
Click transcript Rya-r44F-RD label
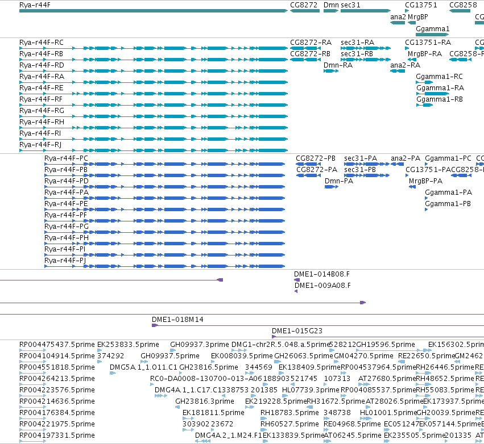42,65
